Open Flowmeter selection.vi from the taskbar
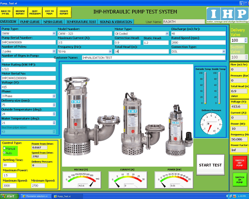The image size is (249, 199). [x=36, y=196]
